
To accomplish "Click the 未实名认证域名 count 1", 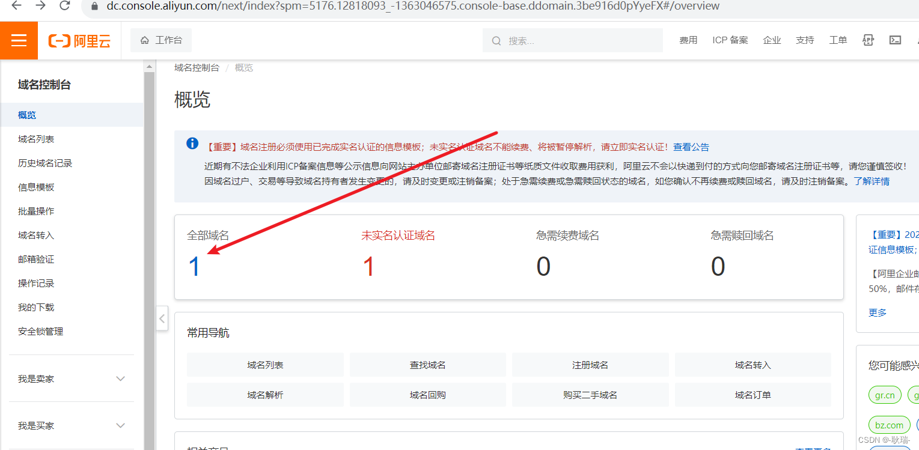I will point(368,266).
